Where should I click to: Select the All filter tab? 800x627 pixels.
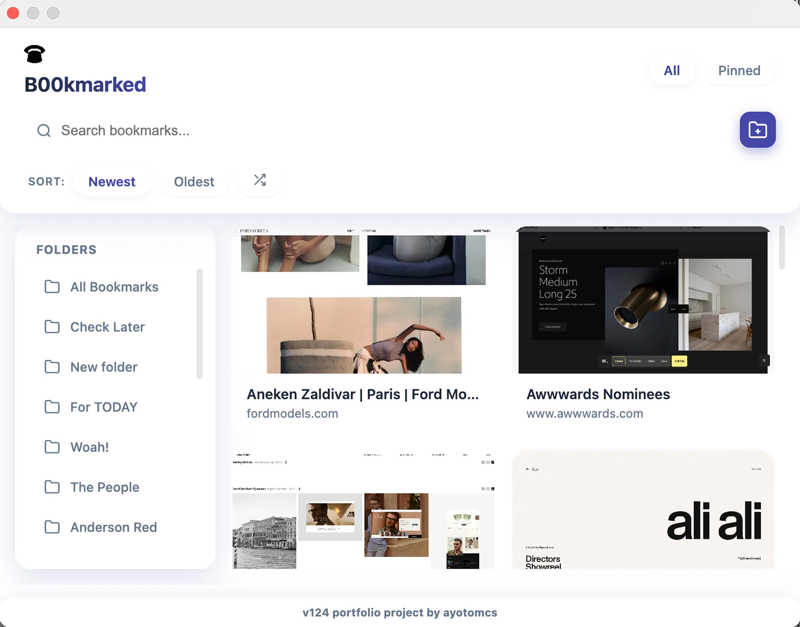pyautogui.click(x=672, y=70)
